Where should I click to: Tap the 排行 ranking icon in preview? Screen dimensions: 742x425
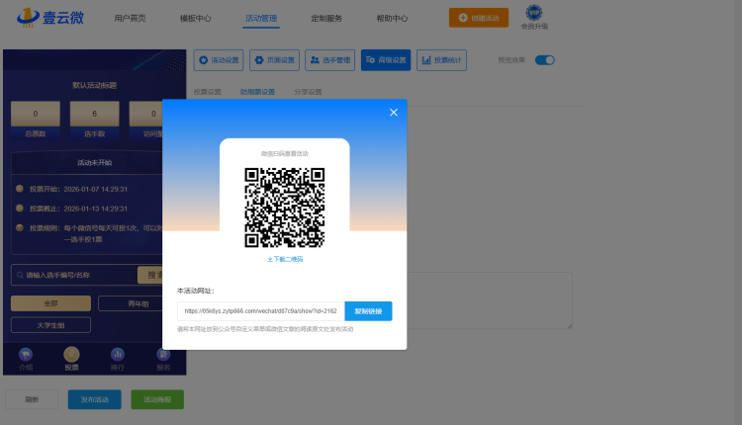pyautogui.click(x=117, y=358)
